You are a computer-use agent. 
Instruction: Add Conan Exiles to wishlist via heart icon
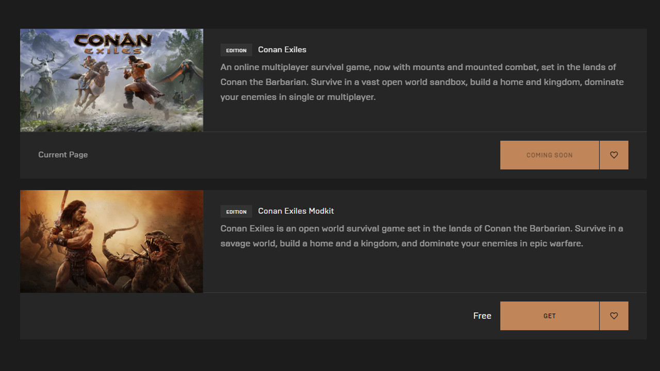click(x=614, y=155)
